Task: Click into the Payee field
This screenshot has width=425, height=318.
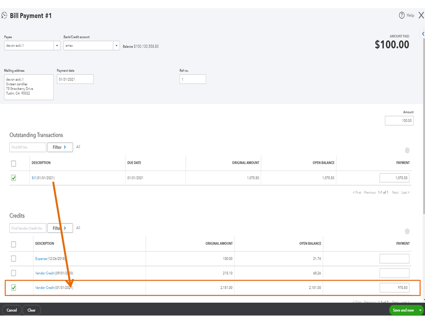Action: pos(29,46)
